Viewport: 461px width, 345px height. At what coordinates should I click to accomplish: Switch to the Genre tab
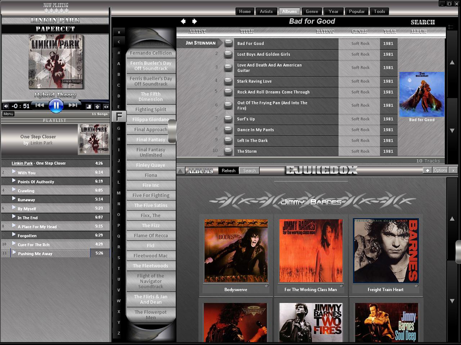point(312,11)
